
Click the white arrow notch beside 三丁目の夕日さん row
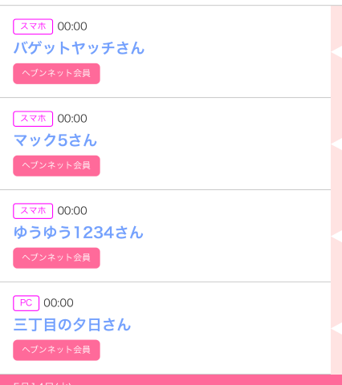click(x=336, y=329)
